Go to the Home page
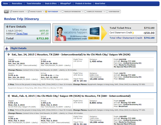 tap(5, 4)
